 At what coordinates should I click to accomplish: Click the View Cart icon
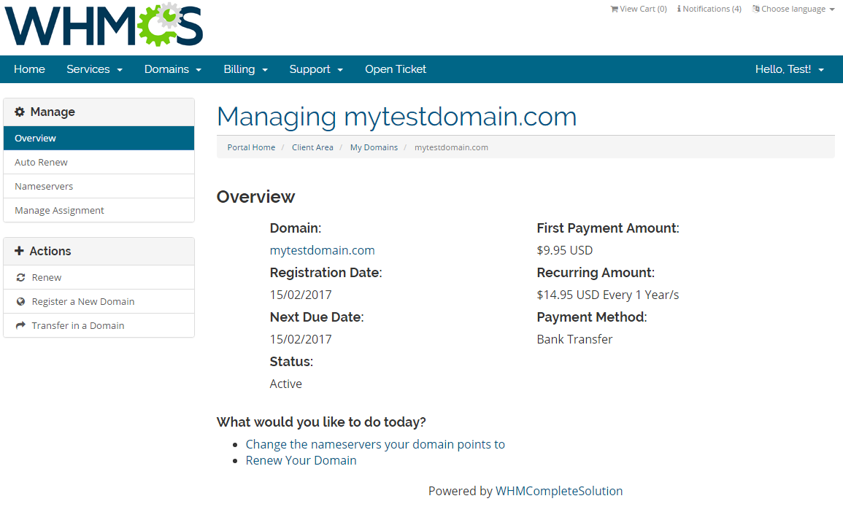pos(614,9)
